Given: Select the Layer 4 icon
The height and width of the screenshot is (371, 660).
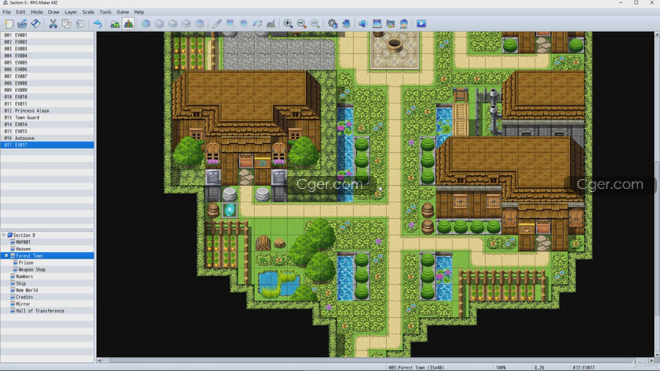Looking at the screenshot, I should [199, 23].
